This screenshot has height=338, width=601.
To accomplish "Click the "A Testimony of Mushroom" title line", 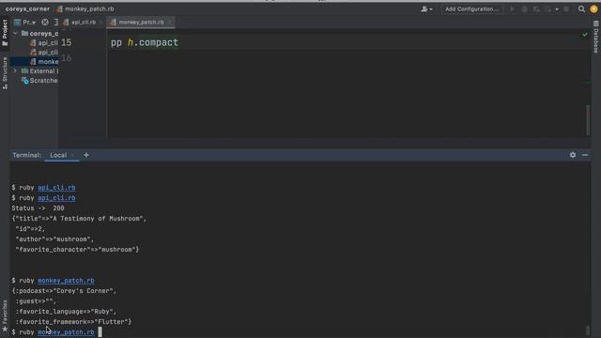I will 79,219.
